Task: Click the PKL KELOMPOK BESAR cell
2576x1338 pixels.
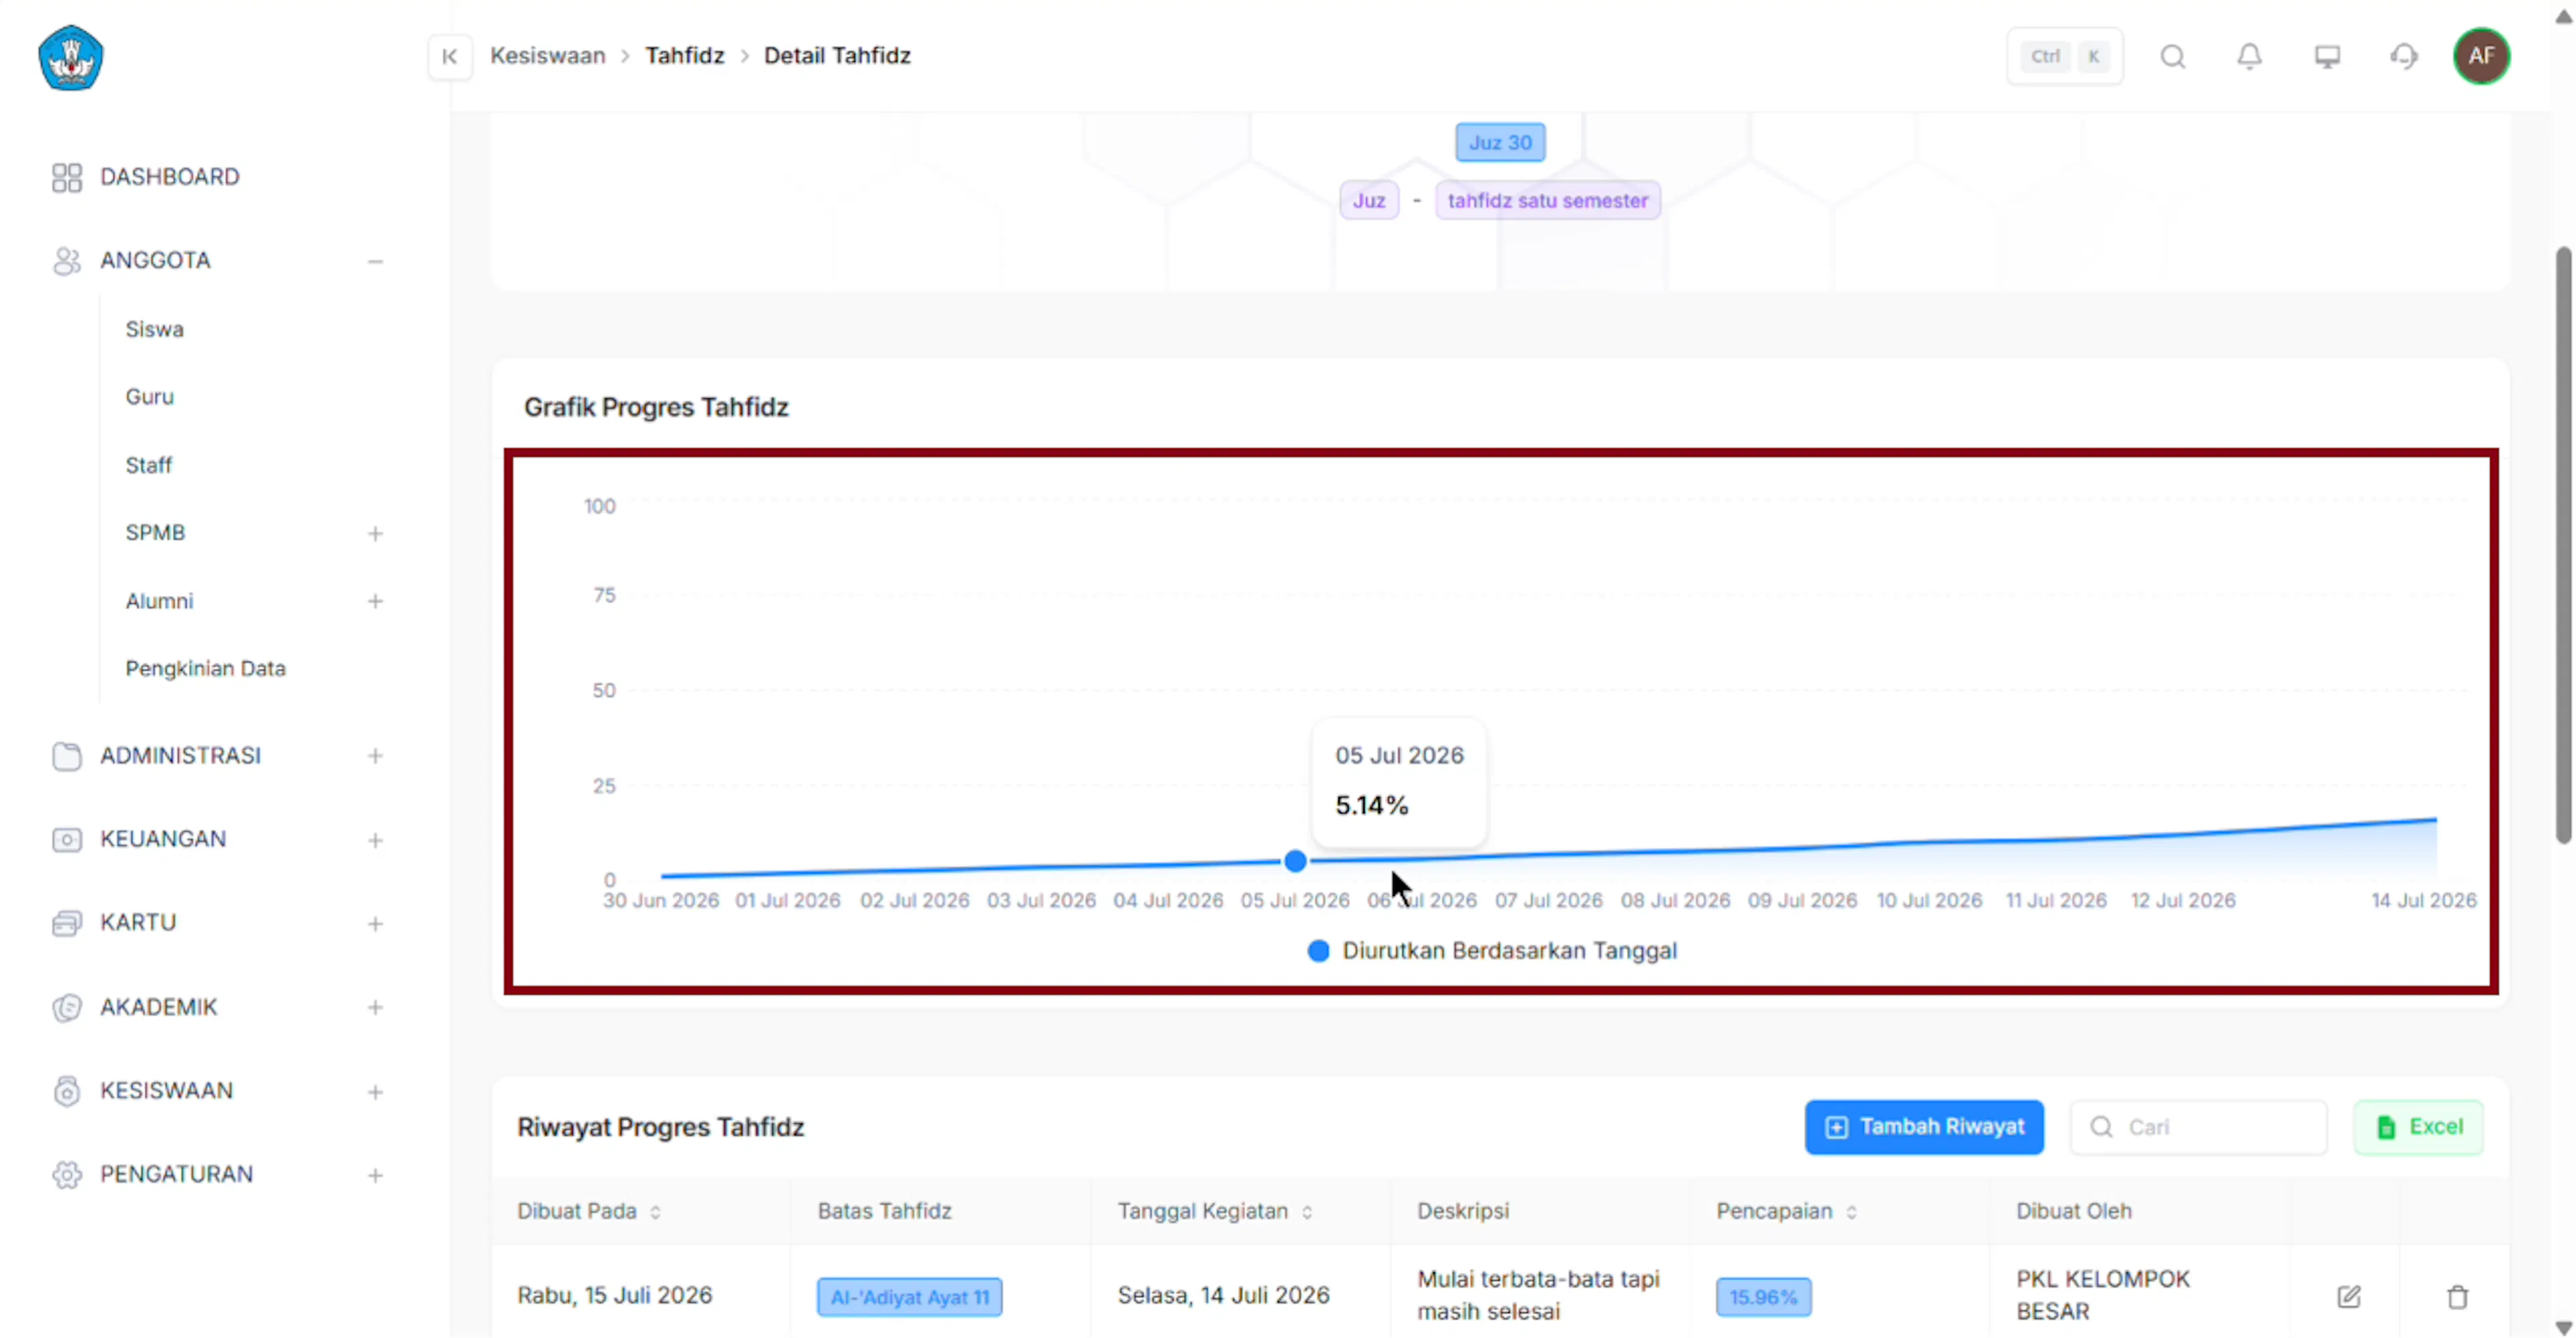Action: [x=2102, y=1296]
